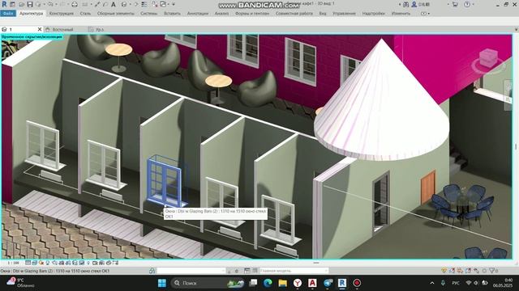Switch to the Сталь ribbon tab
Image resolution: width=519 pixels, height=291 pixels.
click(x=85, y=14)
